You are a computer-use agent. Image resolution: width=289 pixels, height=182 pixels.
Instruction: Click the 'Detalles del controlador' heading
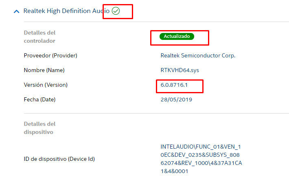(39, 37)
